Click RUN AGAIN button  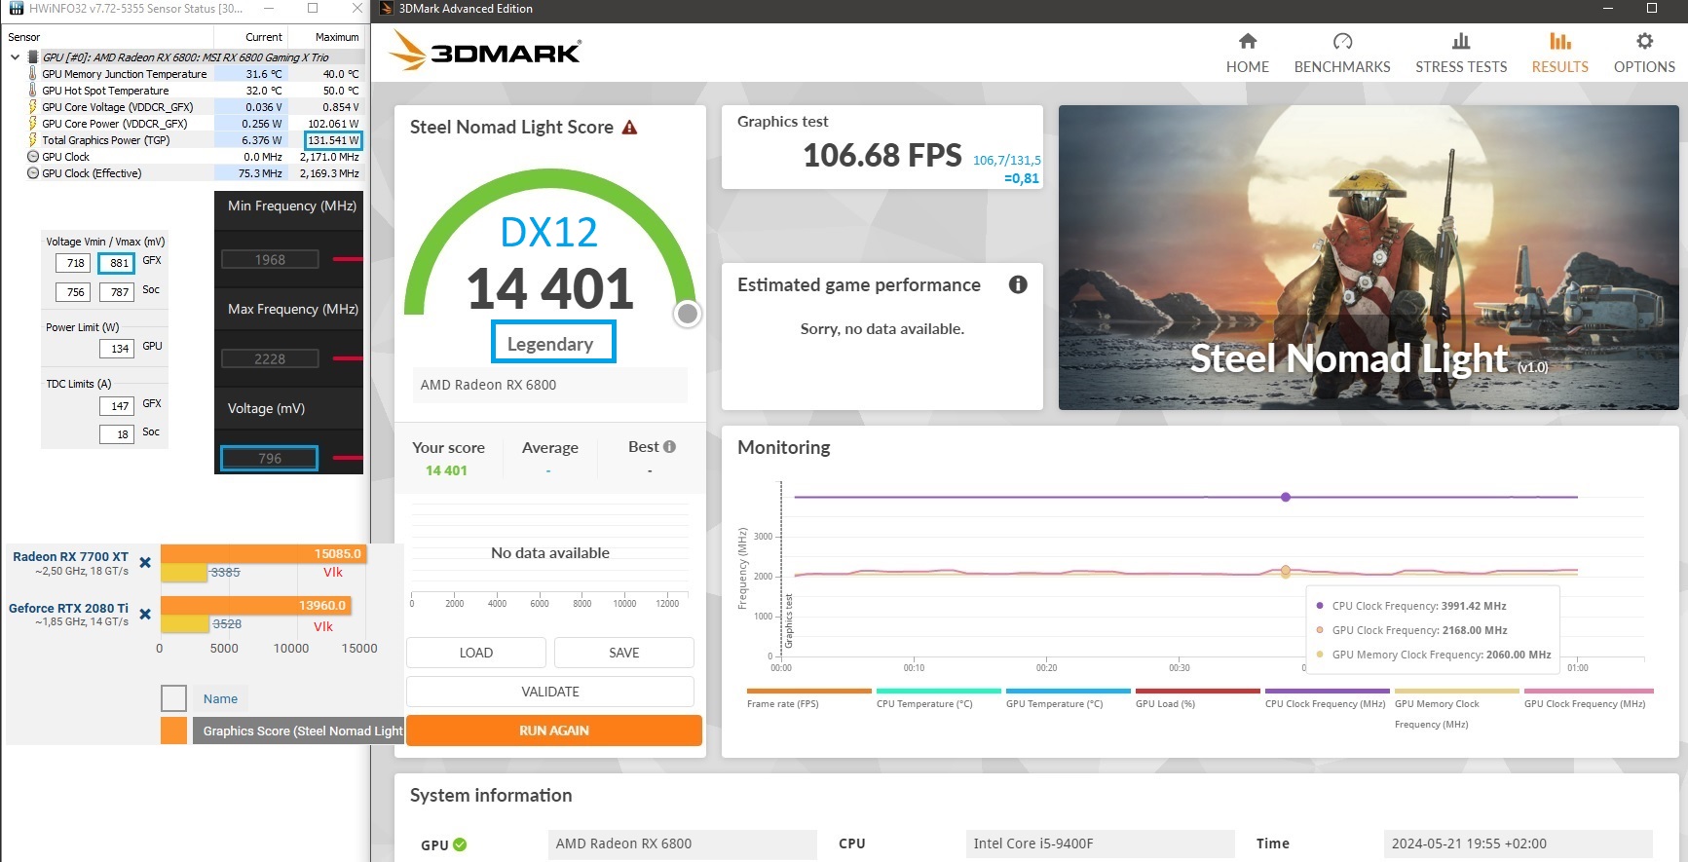(554, 731)
